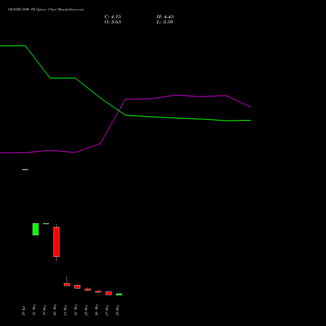The height and width of the screenshot is (326, 326).
Task: Click the red candlestick for 27 May
Action: pyautogui.click(x=109, y=293)
